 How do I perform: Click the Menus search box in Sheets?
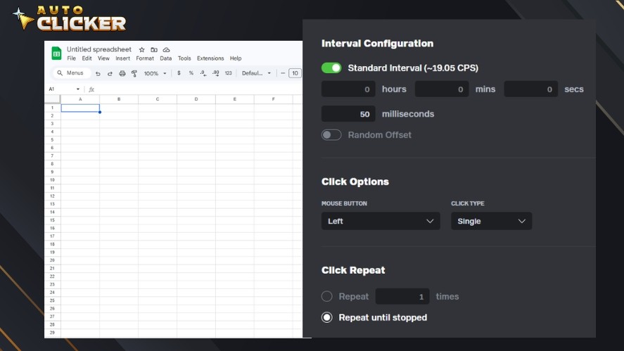click(x=72, y=73)
